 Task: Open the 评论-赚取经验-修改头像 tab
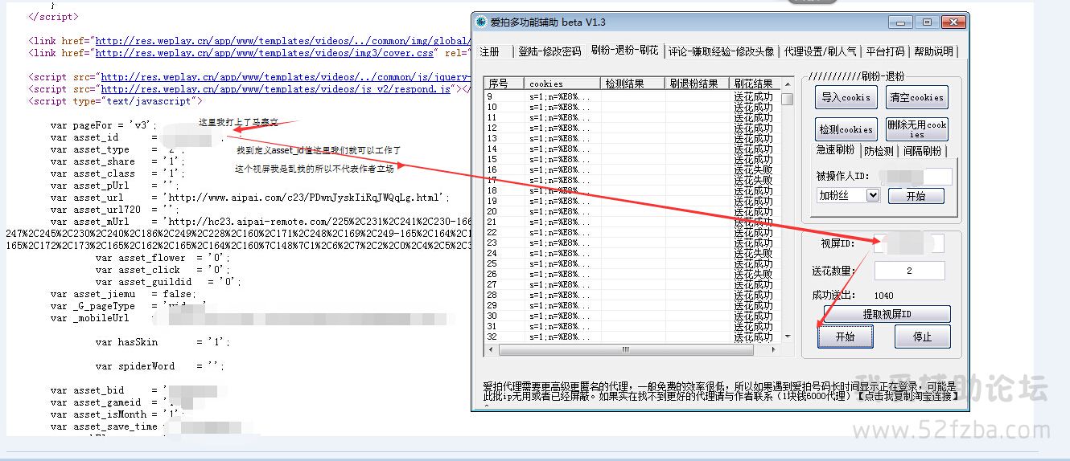coord(722,51)
